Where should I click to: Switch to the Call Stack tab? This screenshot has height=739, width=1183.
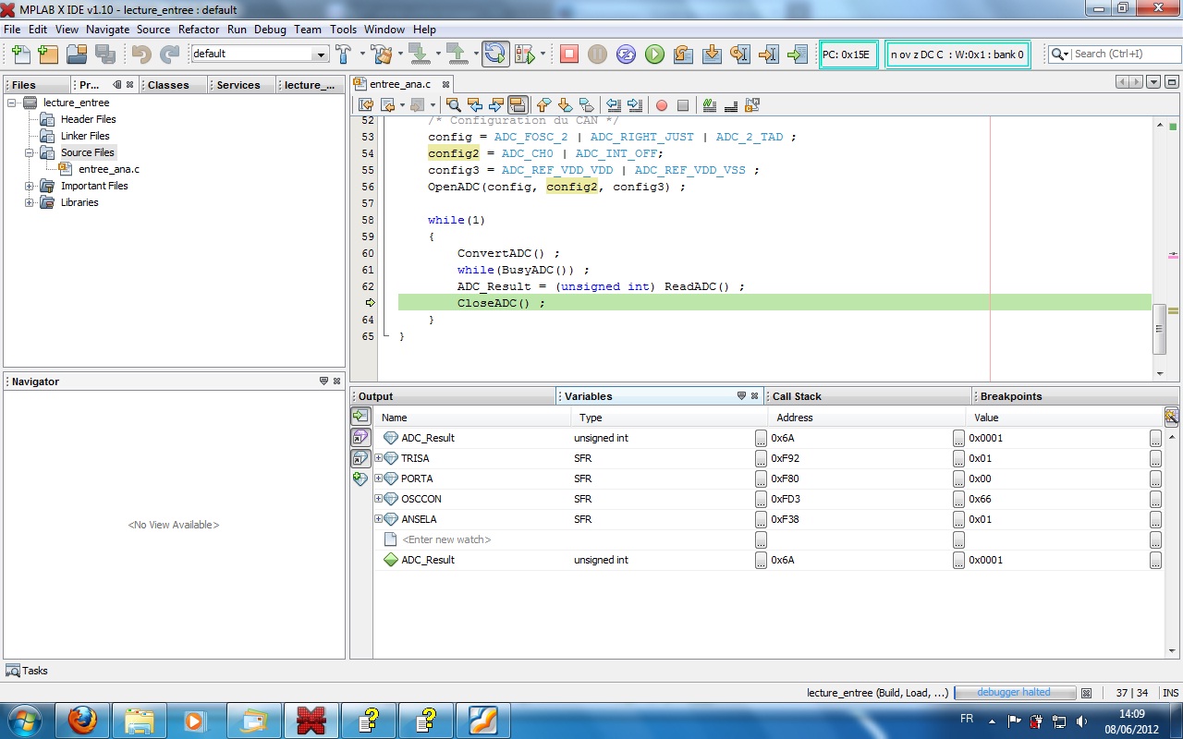[797, 396]
